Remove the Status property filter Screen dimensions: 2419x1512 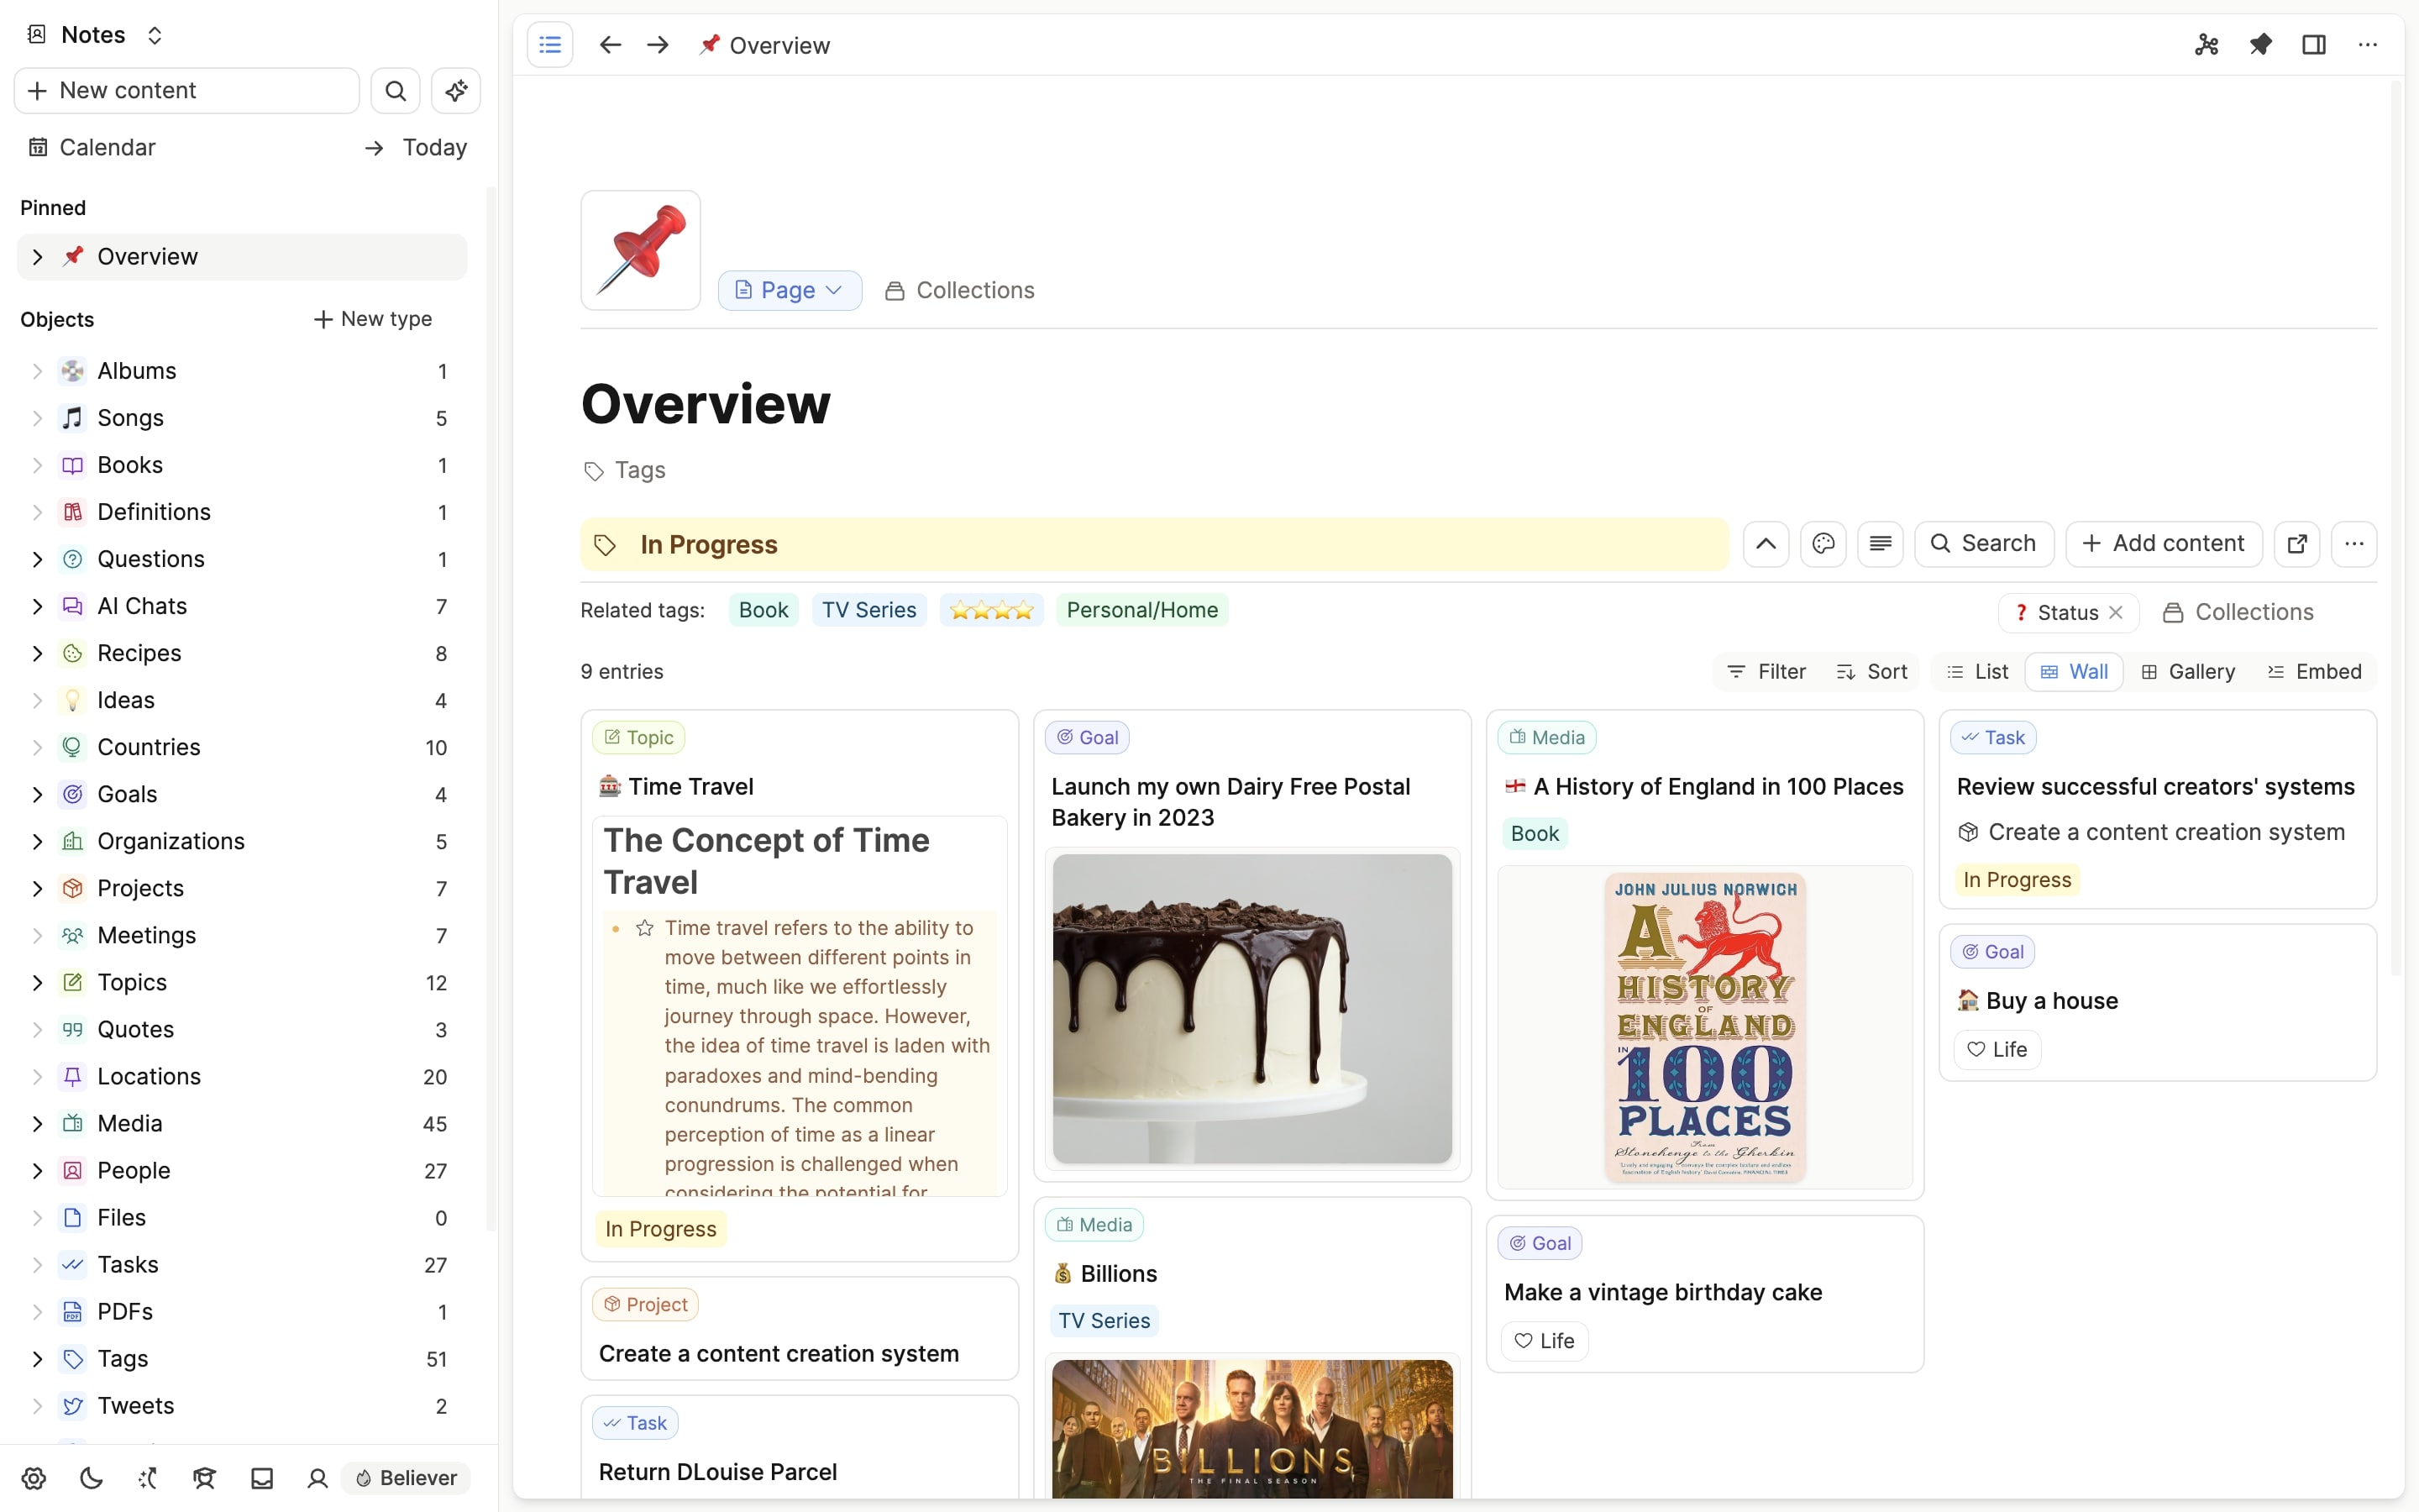pyautogui.click(x=2116, y=612)
